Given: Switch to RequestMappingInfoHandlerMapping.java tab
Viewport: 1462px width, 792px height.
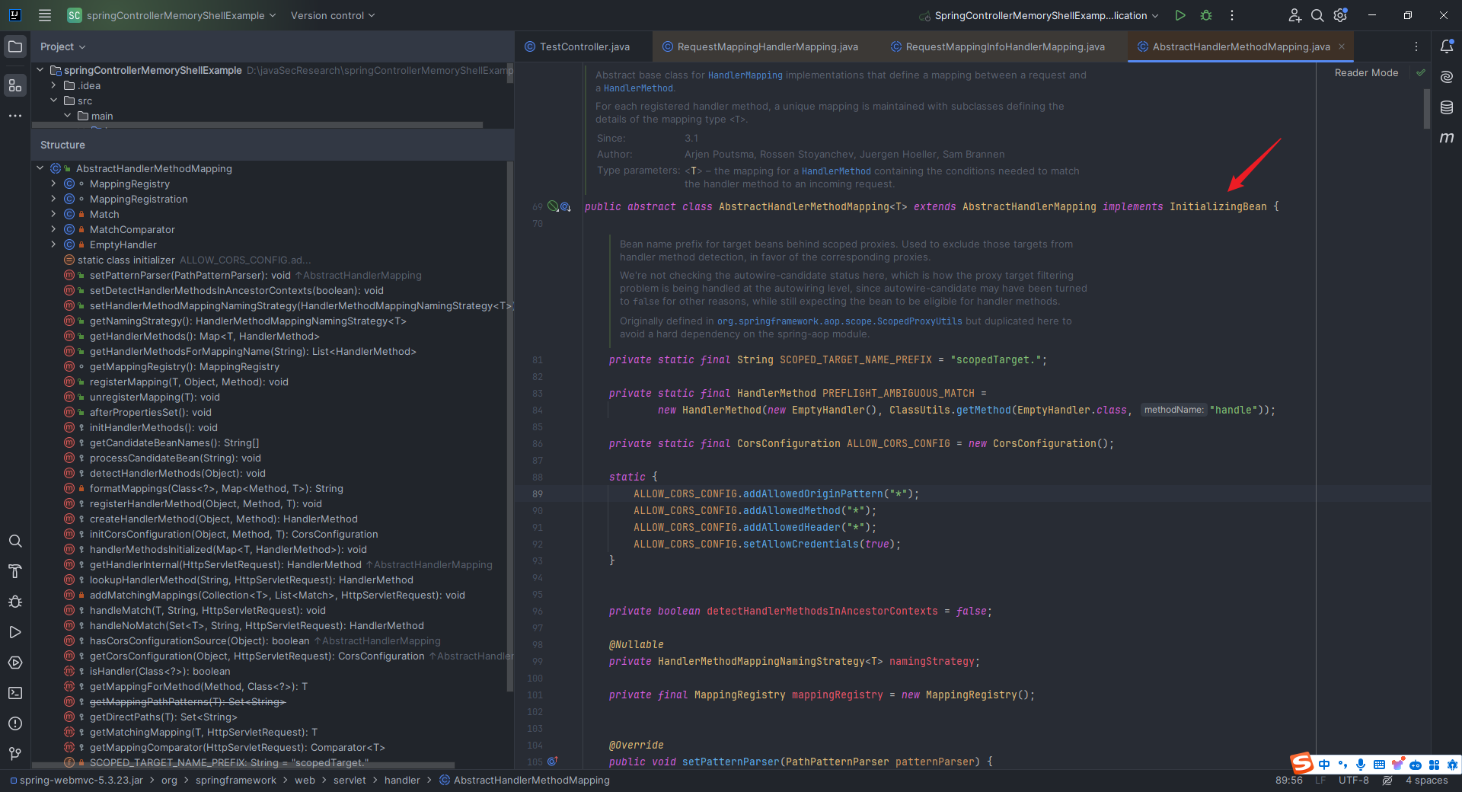Looking at the screenshot, I should point(1005,46).
